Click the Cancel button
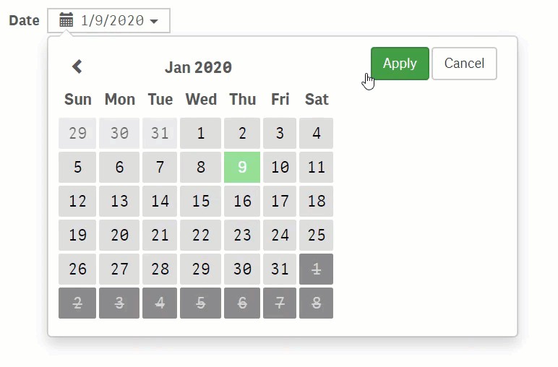558x367 pixels. tap(464, 64)
